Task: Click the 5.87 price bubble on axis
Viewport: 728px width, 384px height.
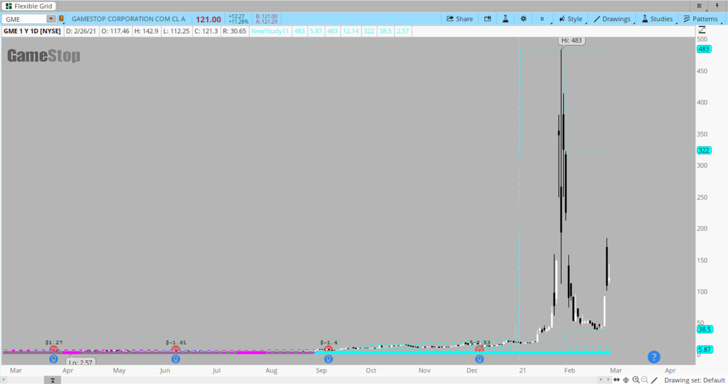Action: coord(705,349)
